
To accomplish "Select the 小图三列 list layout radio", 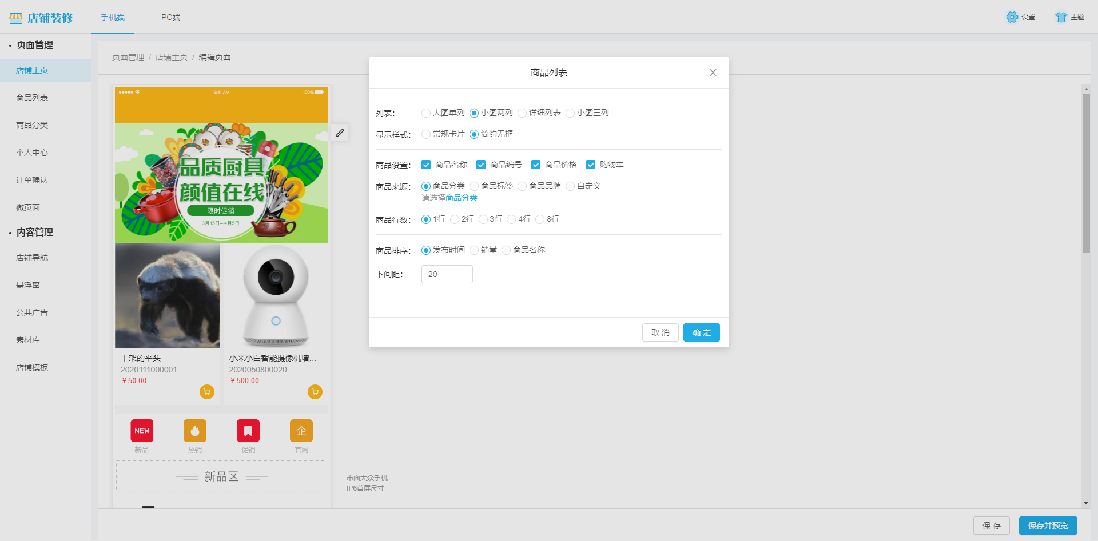I will click(570, 113).
